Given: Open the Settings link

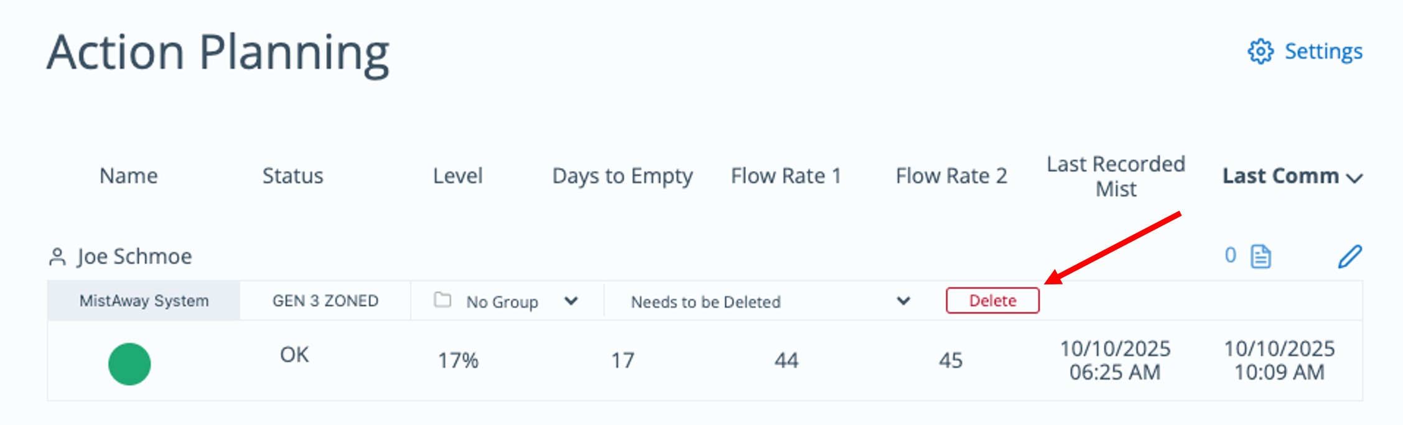Looking at the screenshot, I should point(1323,52).
